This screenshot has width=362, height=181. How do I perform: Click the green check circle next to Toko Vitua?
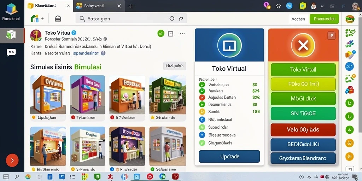click(161, 34)
